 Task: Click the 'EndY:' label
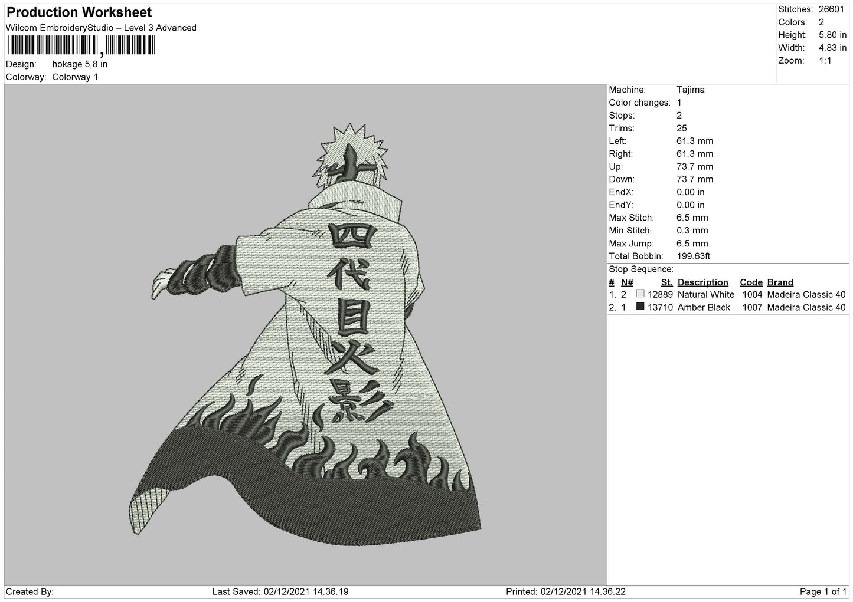(621, 205)
